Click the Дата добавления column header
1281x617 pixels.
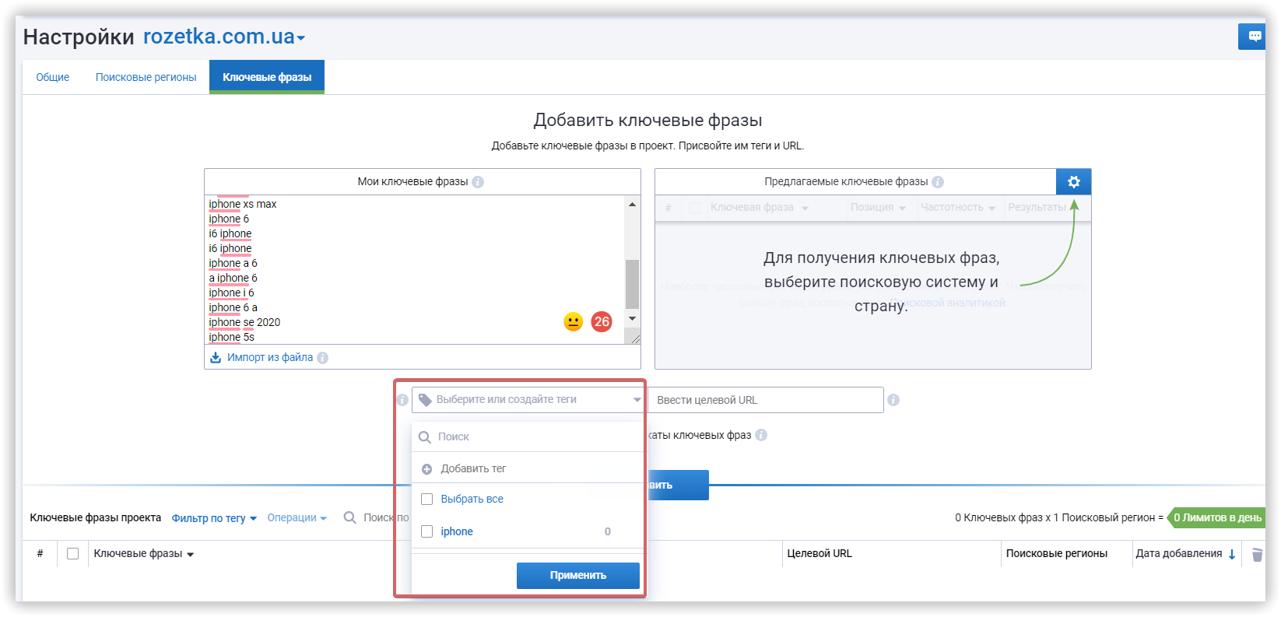[1178, 553]
